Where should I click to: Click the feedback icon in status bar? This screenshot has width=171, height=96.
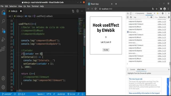pos(78,94)
